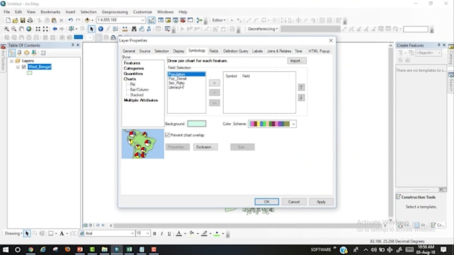The height and width of the screenshot is (255, 454).
Task: Open the Color Scheme dropdown
Action: click(293, 124)
